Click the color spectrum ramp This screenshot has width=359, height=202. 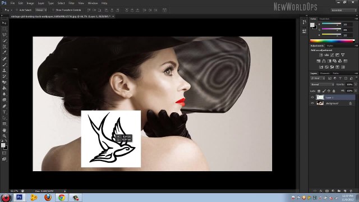(x=332, y=41)
